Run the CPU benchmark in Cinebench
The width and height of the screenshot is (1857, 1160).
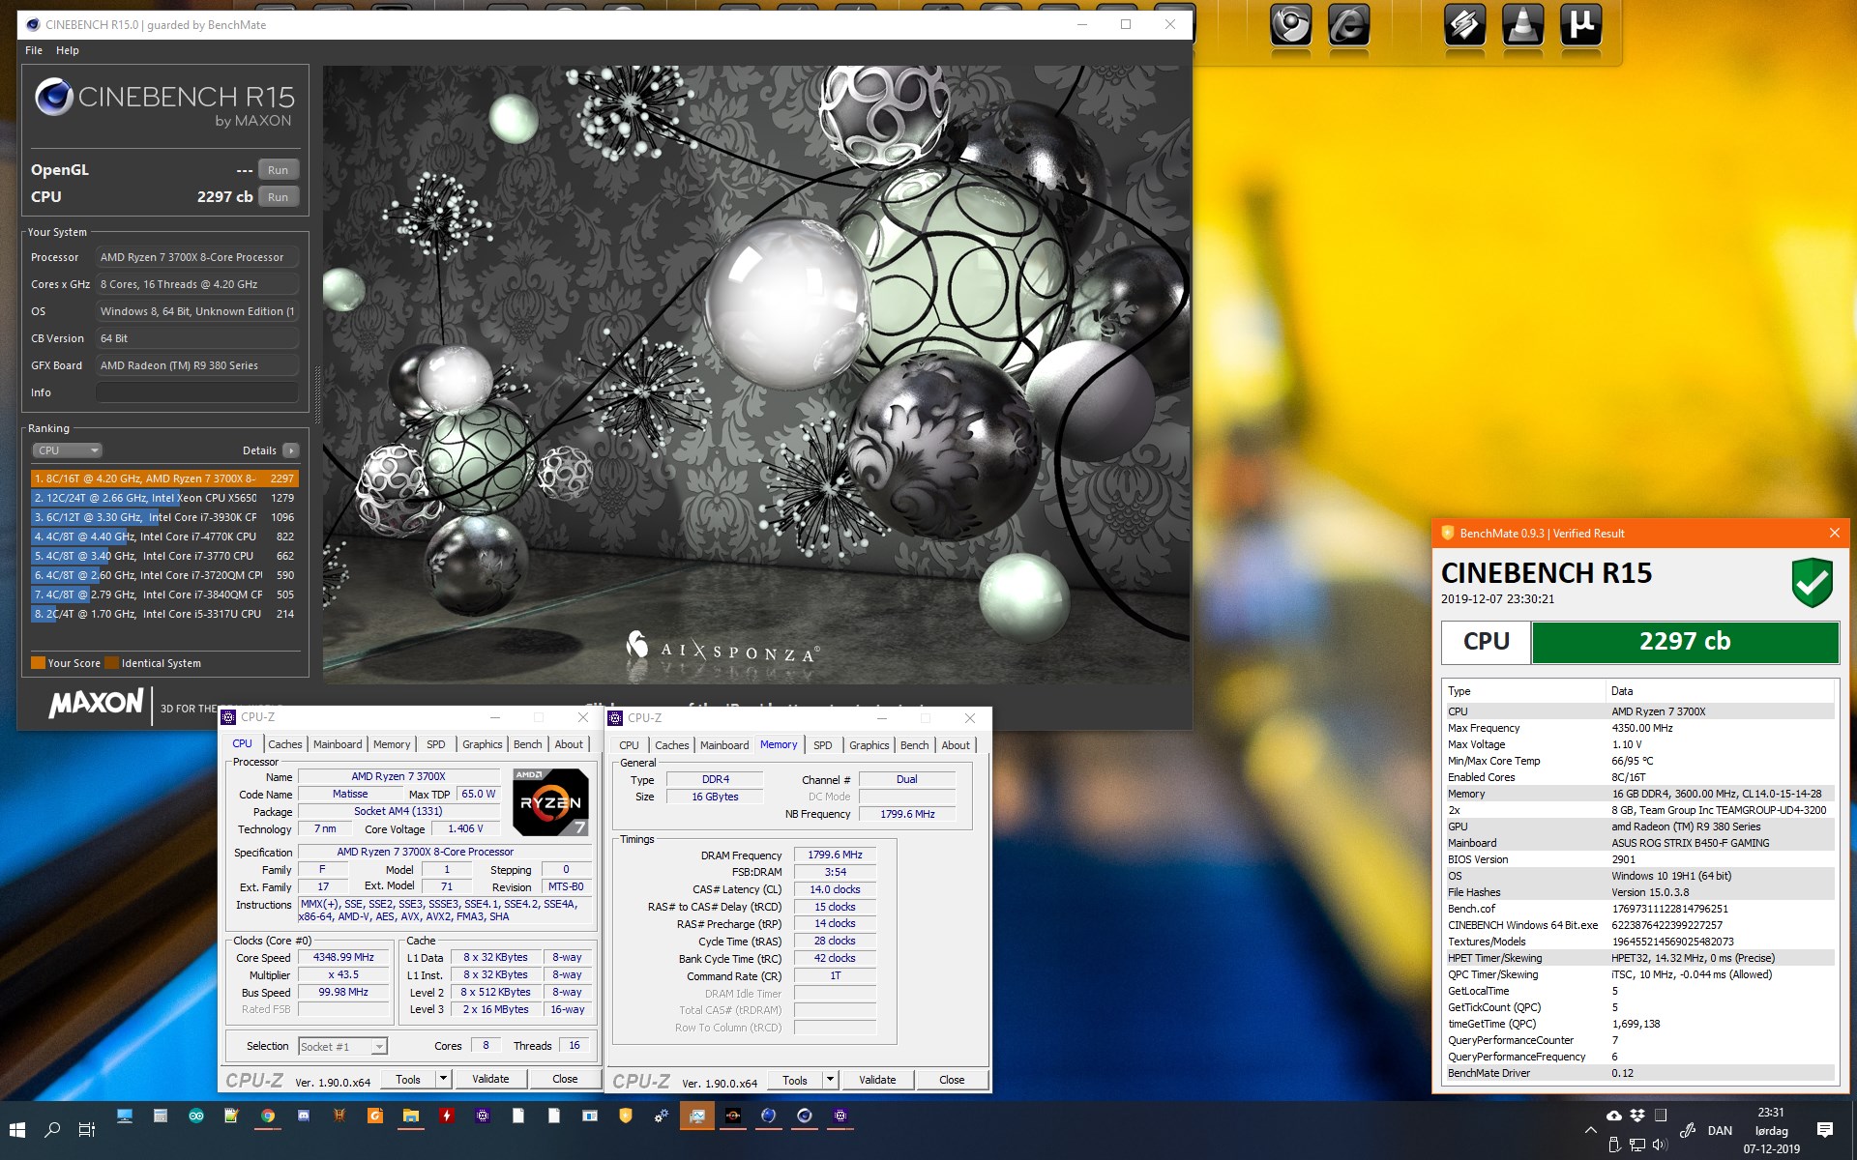[278, 197]
